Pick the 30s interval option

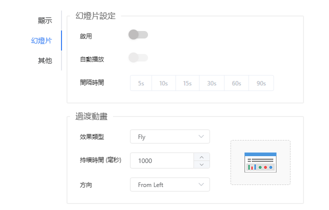coord(212,83)
